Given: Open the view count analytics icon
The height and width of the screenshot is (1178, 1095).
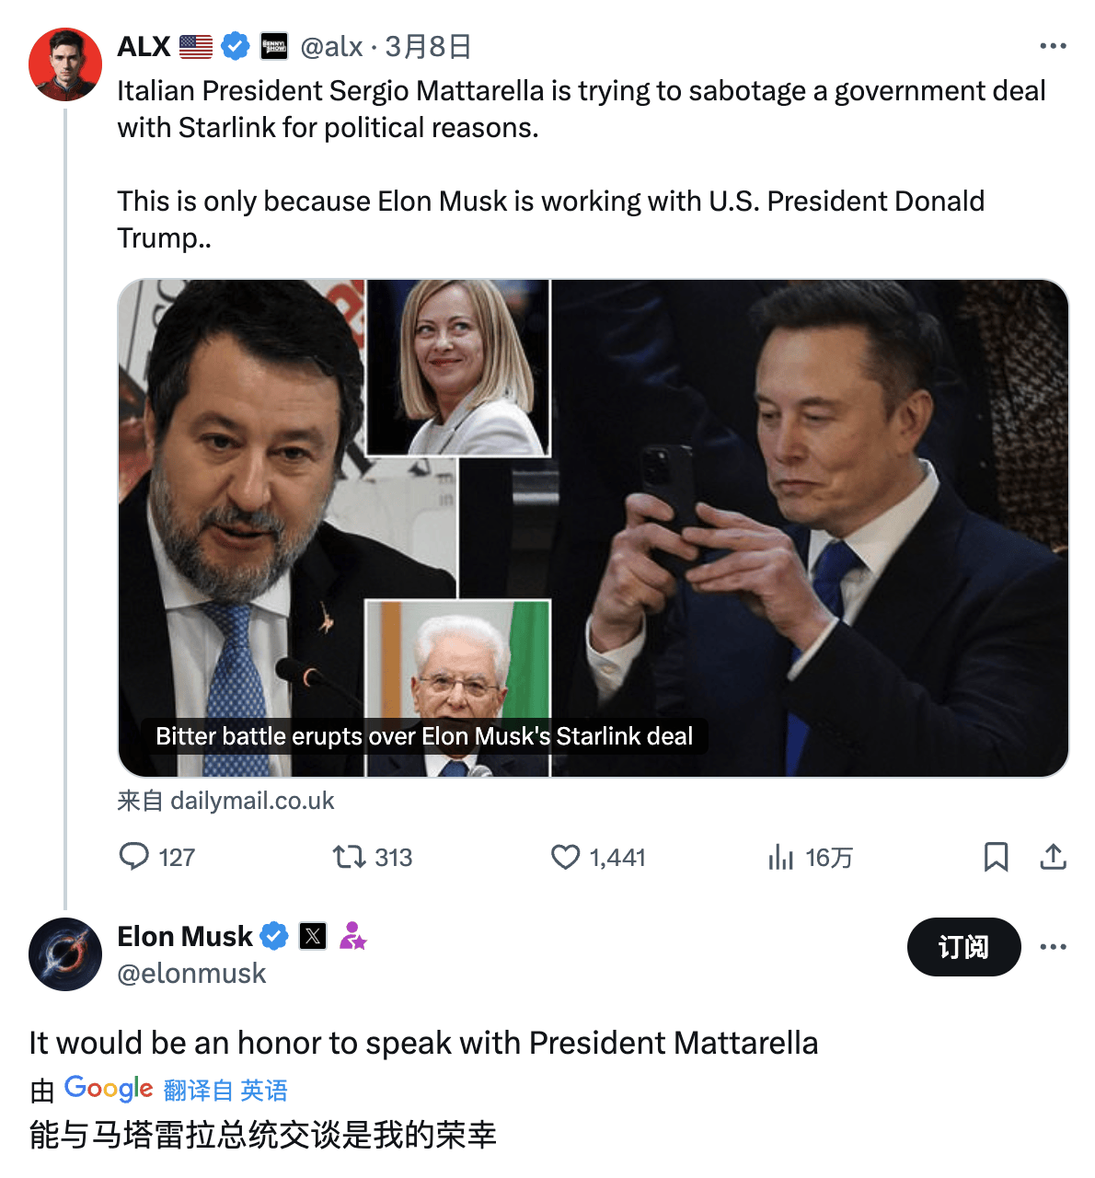Looking at the screenshot, I should pyautogui.click(x=780, y=858).
